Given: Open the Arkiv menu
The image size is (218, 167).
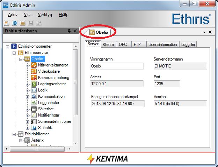Looking at the screenshot, I should click(13, 15).
